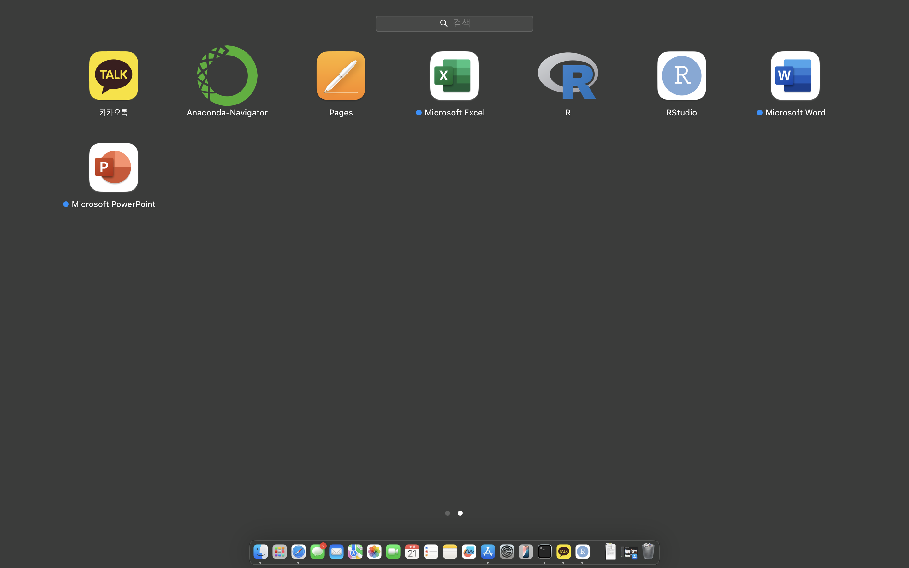Open the Trash in the Dock

[648, 552]
